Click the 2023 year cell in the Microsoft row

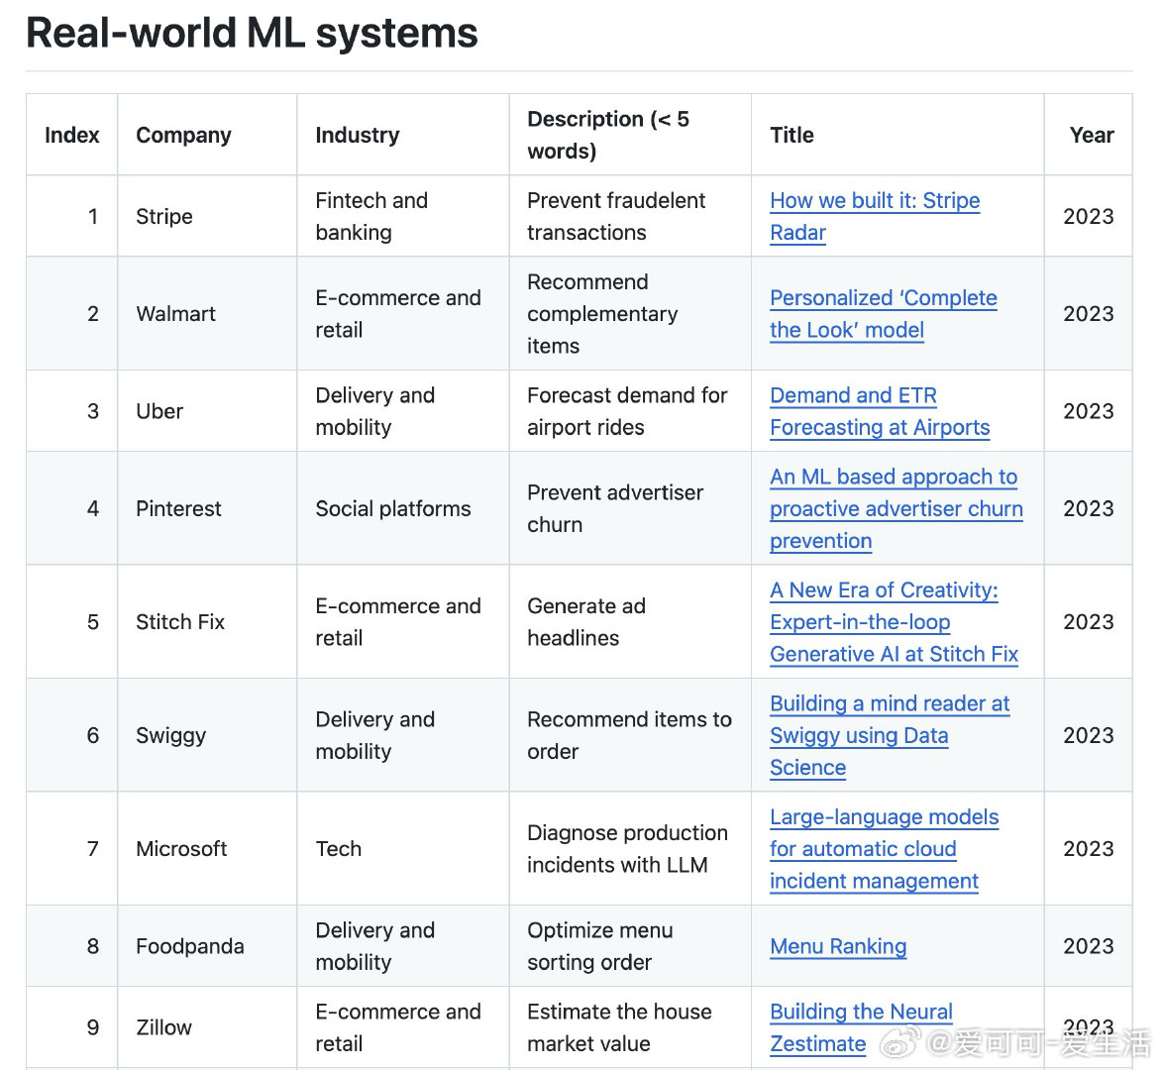pos(1088,848)
